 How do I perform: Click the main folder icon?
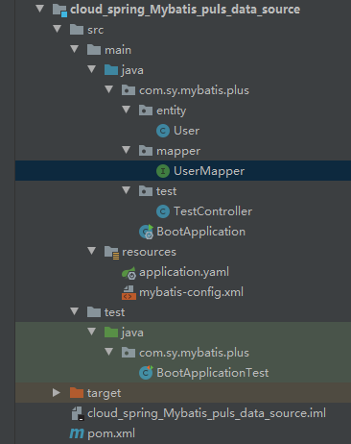pos(94,50)
